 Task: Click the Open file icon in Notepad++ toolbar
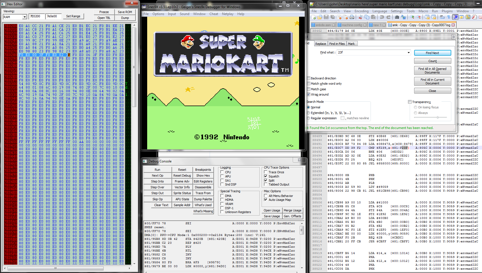pyautogui.click(x=320, y=17)
